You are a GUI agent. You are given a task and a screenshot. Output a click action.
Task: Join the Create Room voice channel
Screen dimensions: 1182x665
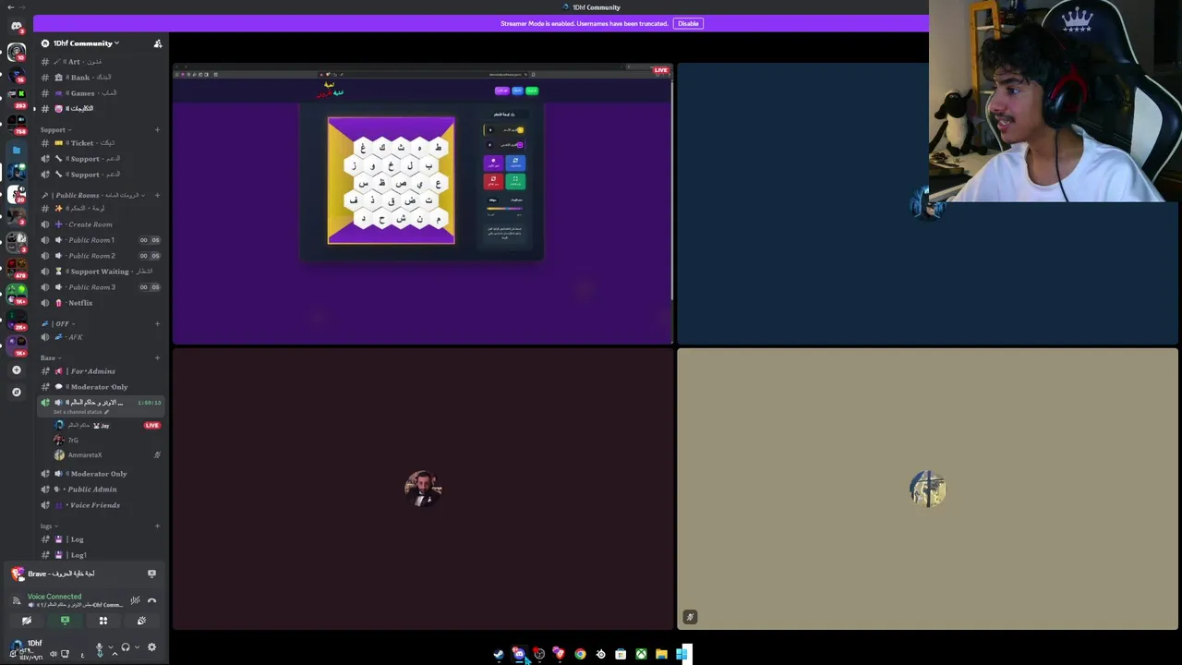(x=102, y=224)
